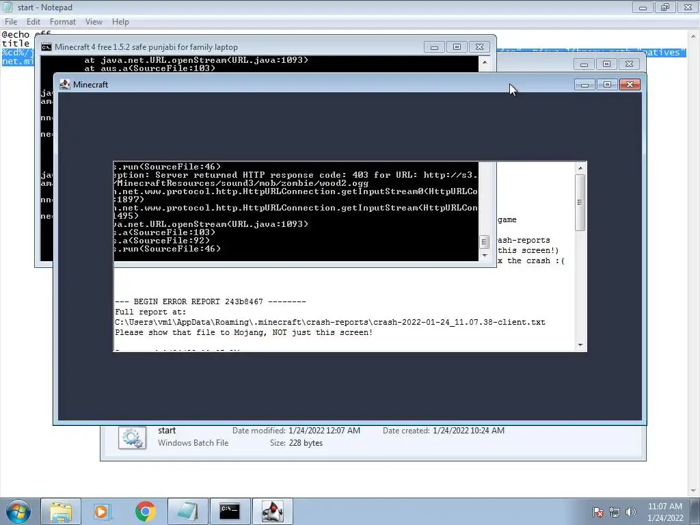Viewport: 700px width, 525px height.
Task: Switch to Java Minecraft taskbar icon
Action: (272, 511)
